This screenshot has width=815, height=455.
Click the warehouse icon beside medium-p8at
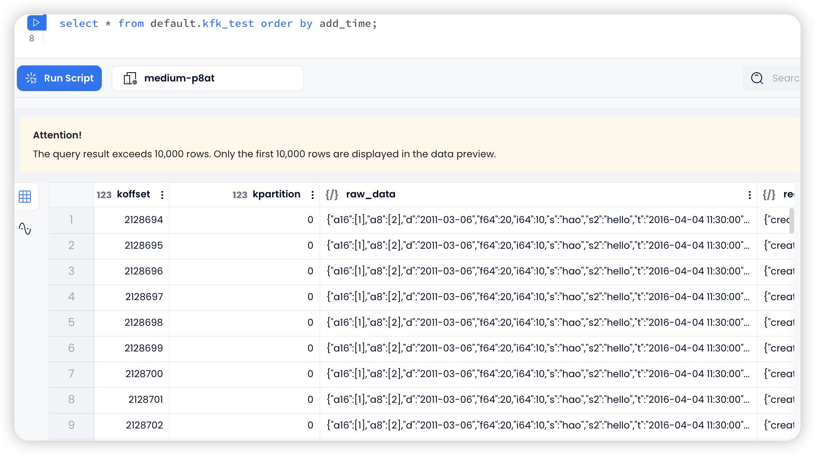130,78
